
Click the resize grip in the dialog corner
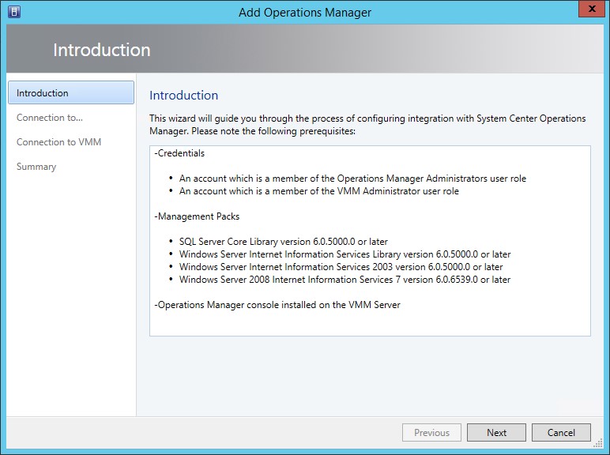click(x=598, y=443)
